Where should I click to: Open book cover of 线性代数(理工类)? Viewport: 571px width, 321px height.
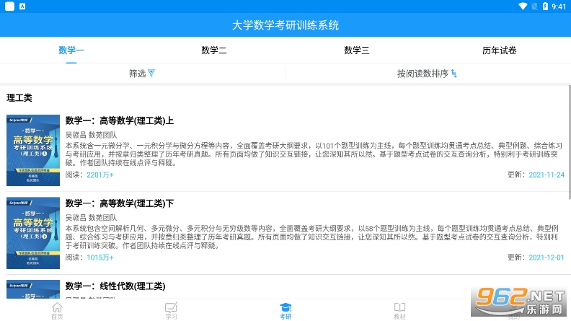[x=33, y=289]
